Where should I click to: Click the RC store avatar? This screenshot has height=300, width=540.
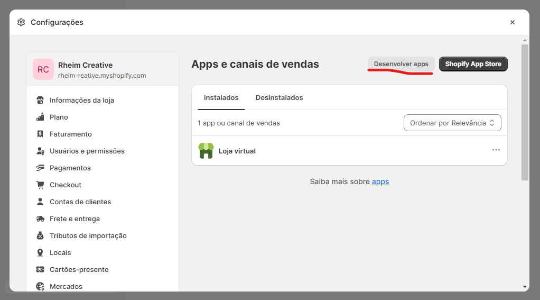(x=43, y=69)
